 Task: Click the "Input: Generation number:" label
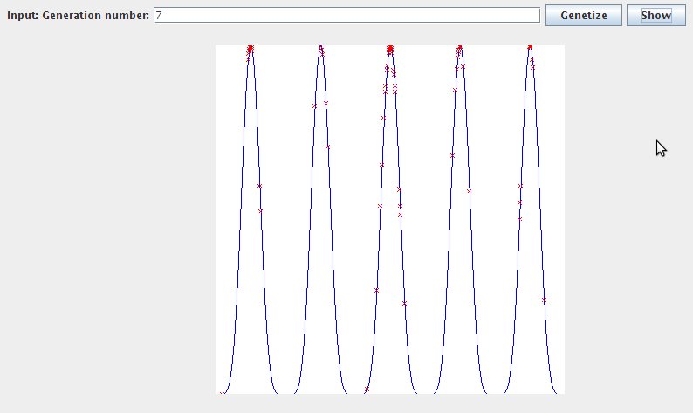coord(78,16)
